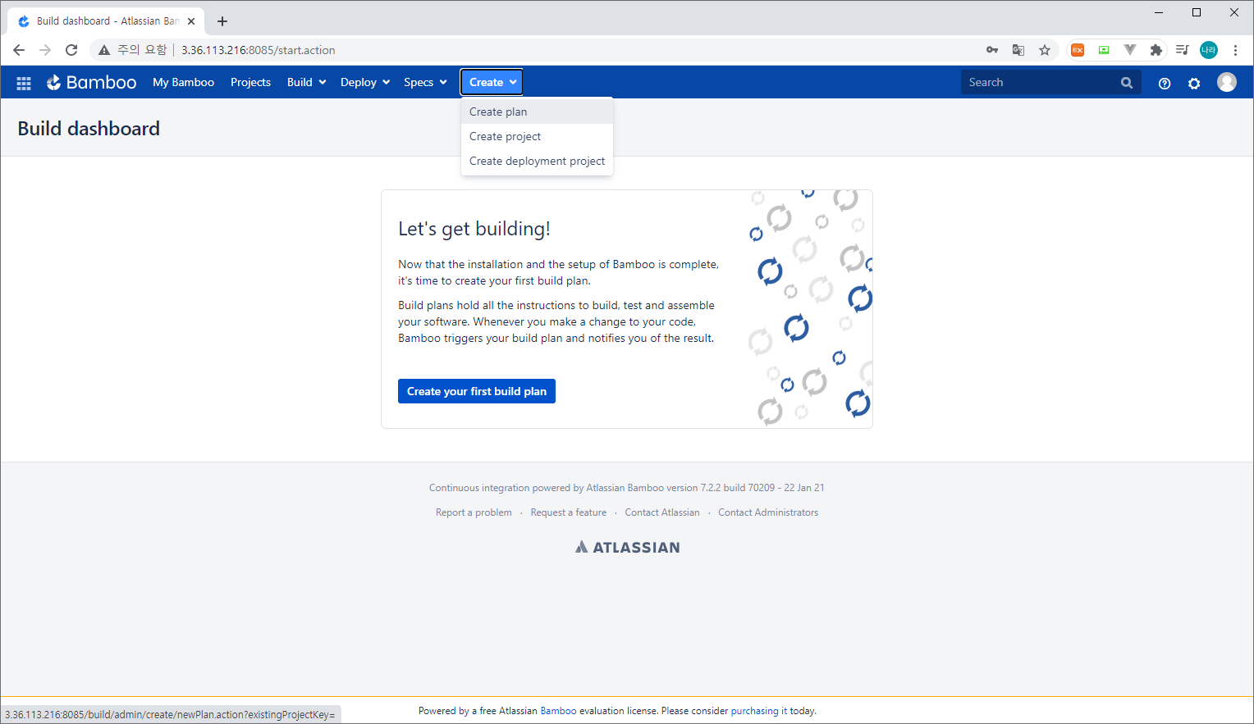Bookmark this page with the star

click(x=1045, y=50)
